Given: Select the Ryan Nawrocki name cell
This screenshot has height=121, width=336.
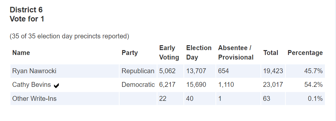Looking at the screenshot, I should (x=65, y=71).
